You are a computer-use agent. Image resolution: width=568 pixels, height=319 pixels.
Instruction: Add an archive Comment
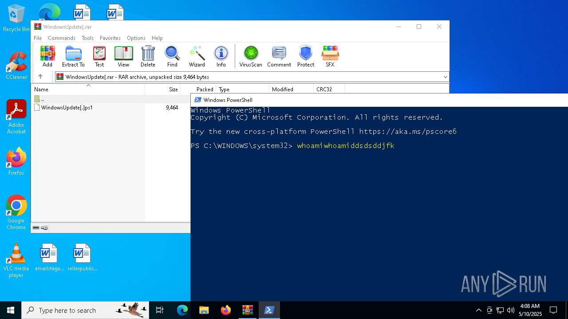click(x=279, y=56)
